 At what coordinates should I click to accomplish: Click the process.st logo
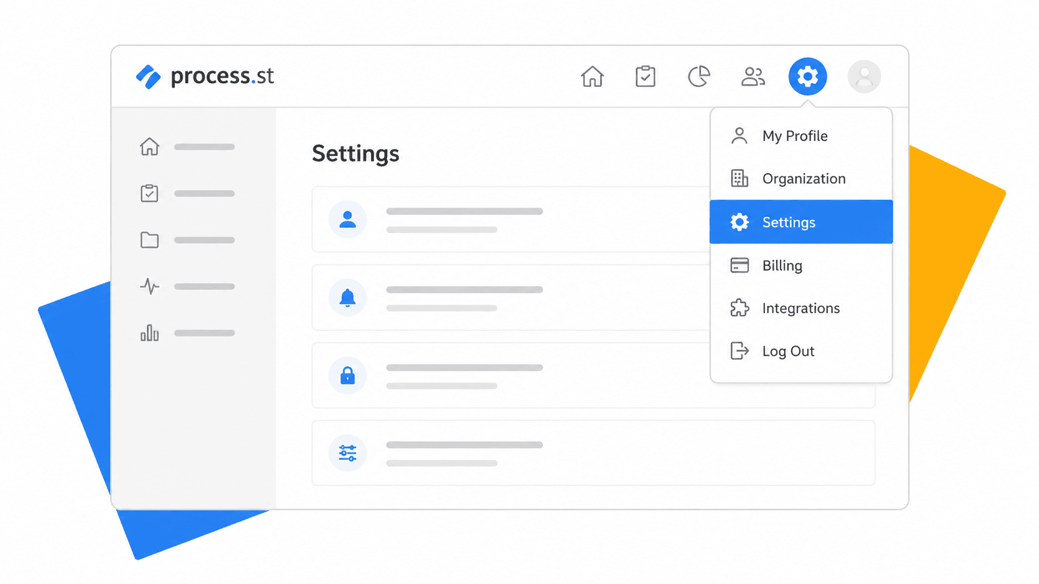[205, 76]
